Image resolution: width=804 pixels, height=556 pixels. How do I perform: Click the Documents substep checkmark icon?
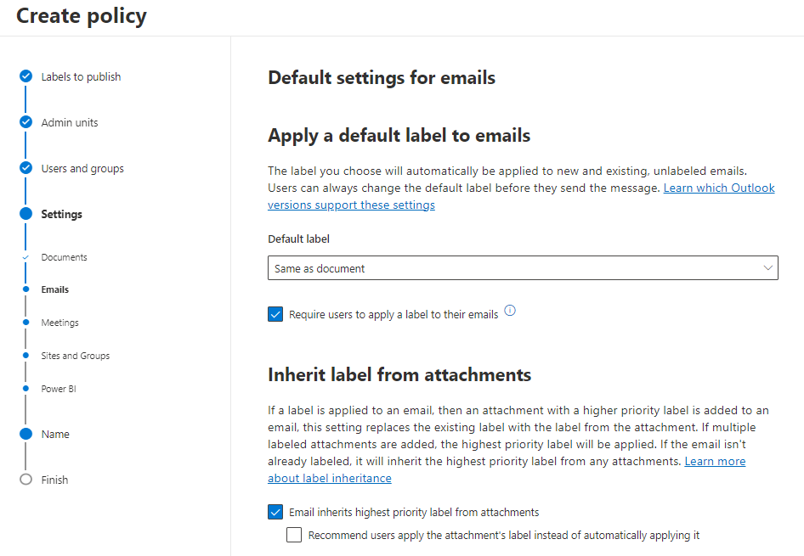(x=25, y=257)
